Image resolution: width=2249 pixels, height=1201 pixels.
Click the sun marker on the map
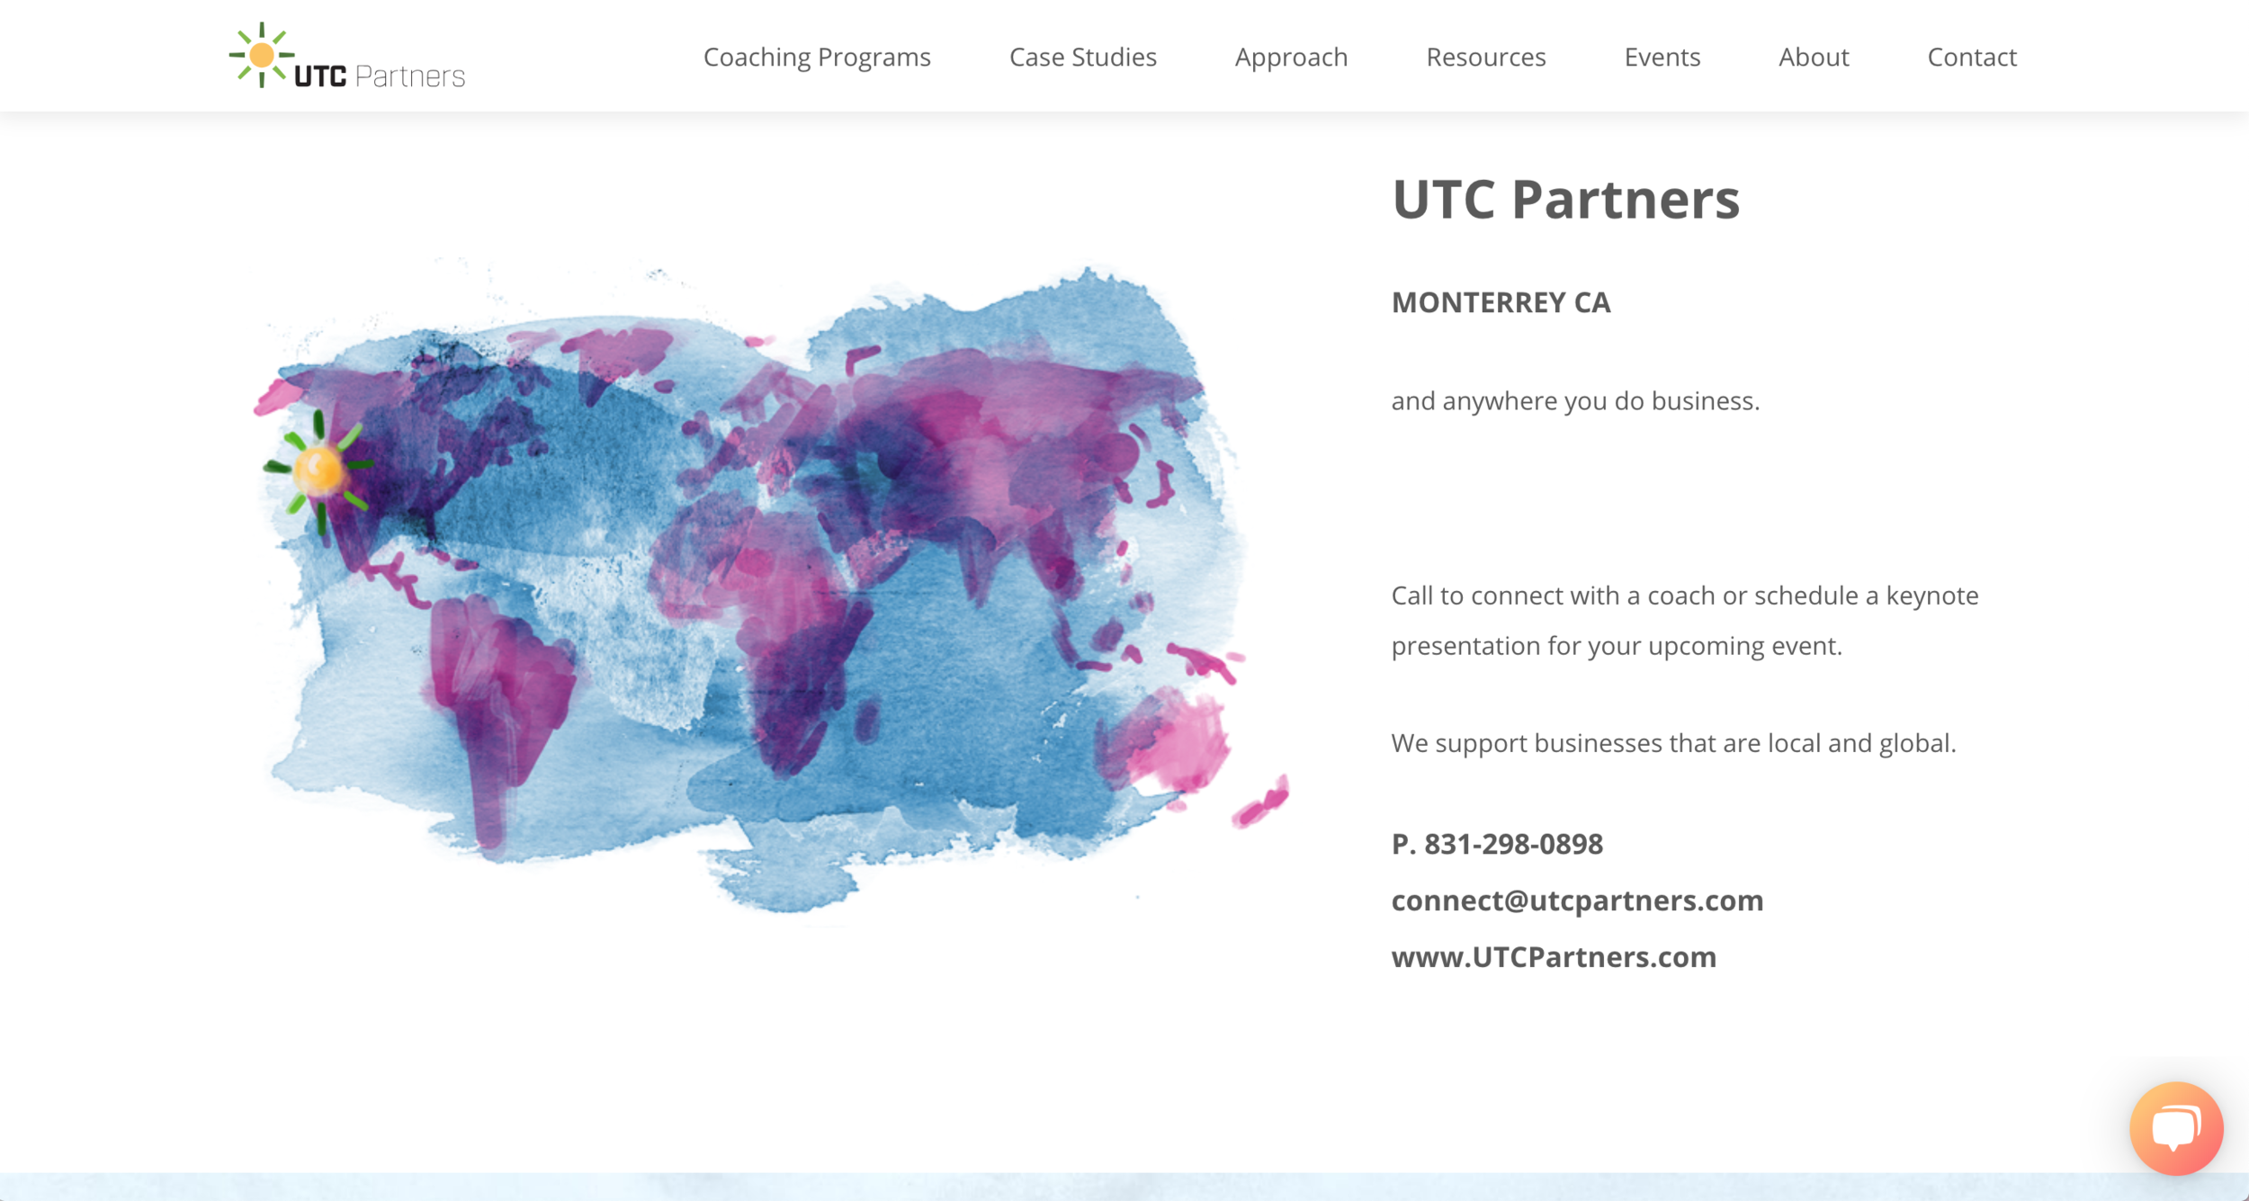(x=318, y=470)
